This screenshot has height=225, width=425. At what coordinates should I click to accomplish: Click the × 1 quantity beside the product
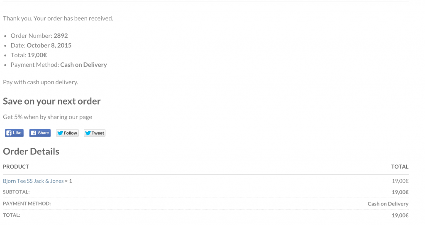coord(68,181)
